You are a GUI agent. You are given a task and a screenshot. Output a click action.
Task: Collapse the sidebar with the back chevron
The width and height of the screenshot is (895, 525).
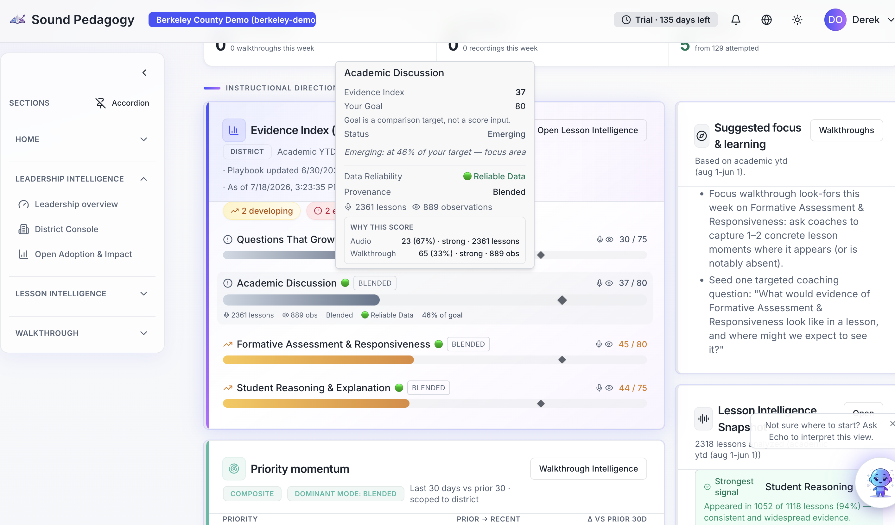click(x=144, y=73)
